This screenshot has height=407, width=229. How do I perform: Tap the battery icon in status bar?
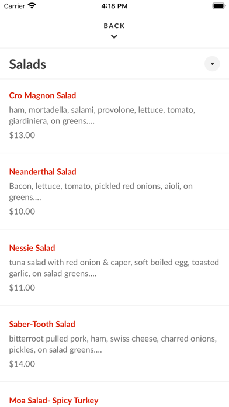coord(219,6)
